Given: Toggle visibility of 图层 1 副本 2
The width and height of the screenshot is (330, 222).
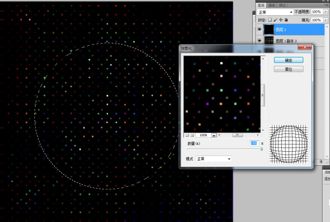Looking at the screenshot, I should pyautogui.click(x=260, y=41).
